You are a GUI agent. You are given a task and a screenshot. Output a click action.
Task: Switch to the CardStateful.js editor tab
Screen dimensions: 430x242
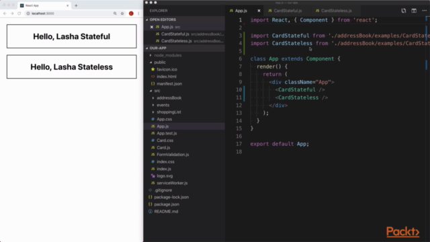pyautogui.click(x=288, y=11)
